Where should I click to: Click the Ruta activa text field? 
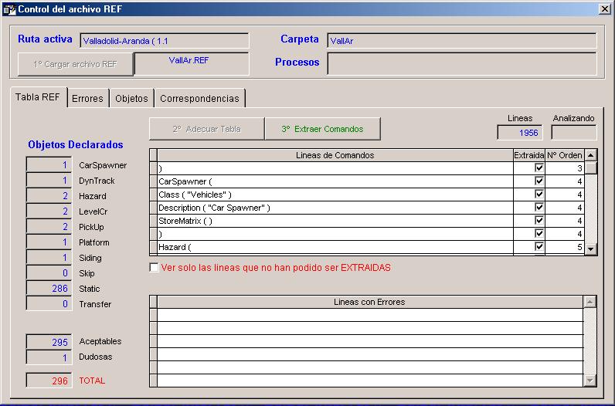point(164,41)
